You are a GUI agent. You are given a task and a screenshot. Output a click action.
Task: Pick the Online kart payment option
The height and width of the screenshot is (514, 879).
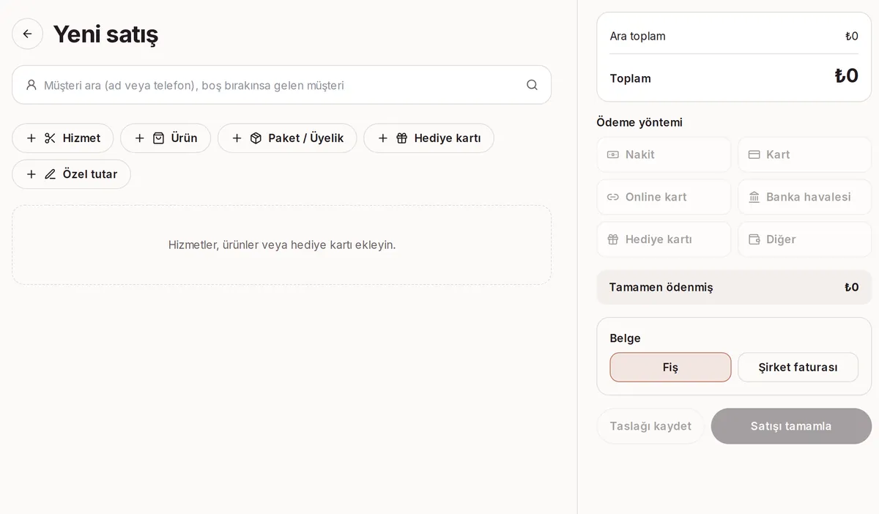point(664,197)
